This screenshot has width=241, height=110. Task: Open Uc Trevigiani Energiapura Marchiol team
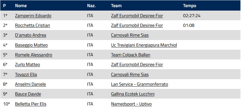[x=144, y=45]
